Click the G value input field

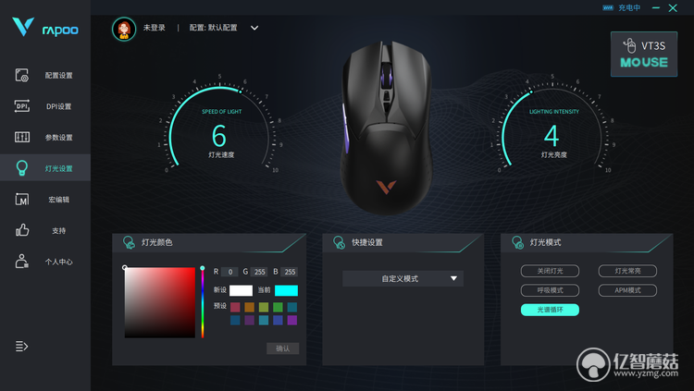pyautogui.click(x=259, y=272)
